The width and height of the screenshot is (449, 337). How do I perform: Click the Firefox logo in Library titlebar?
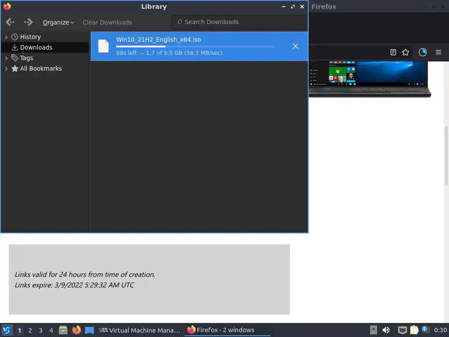click(7, 6)
